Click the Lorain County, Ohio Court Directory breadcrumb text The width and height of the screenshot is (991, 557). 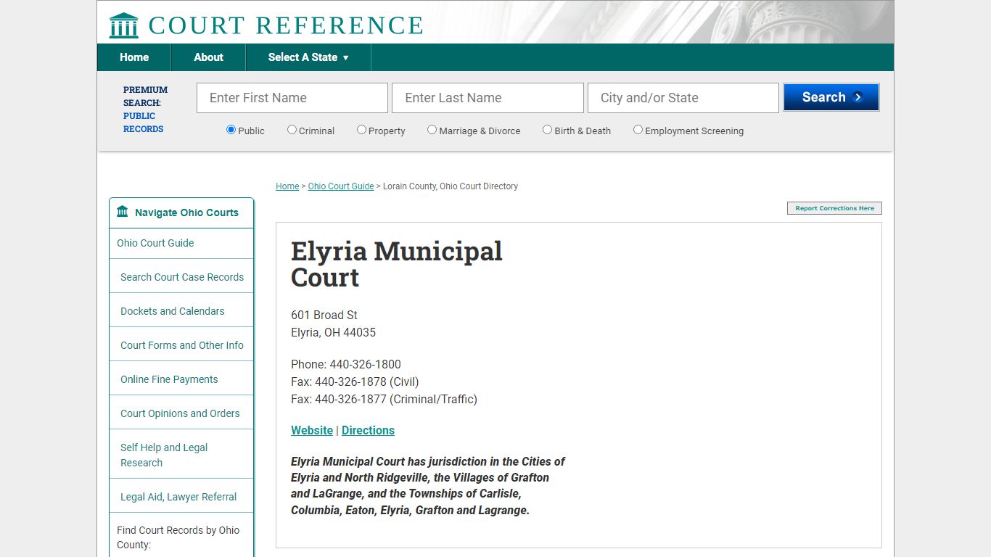[451, 186]
